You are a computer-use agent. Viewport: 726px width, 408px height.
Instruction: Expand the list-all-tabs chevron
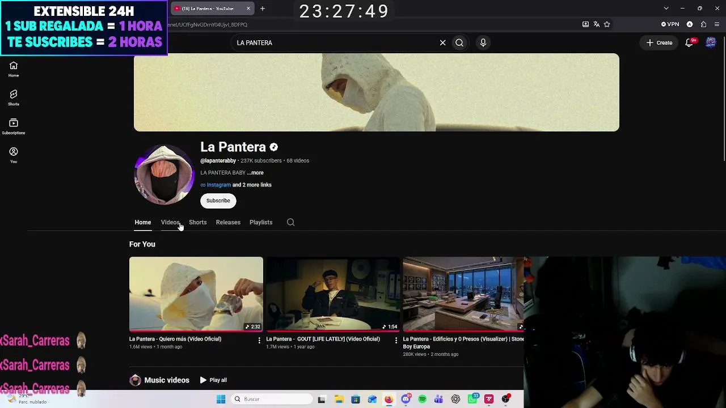[666, 8]
